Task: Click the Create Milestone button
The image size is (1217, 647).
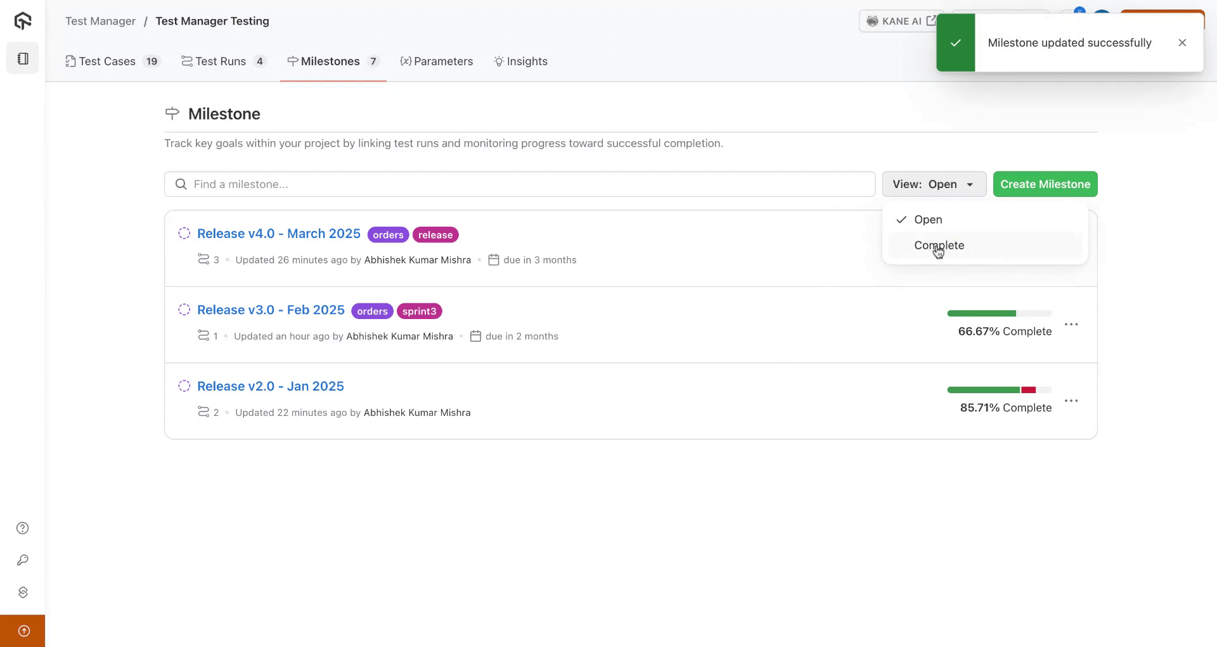Action: [x=1045, y=184]
